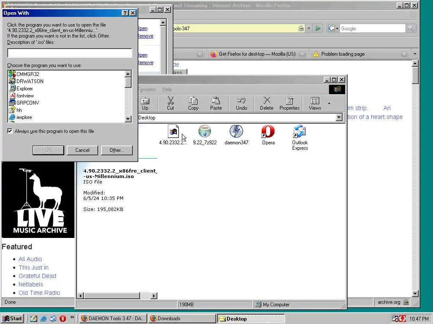This screenshot has width=433, height=324.
Task: Expand the Desktop address bar dropdown
Action: (x=339, y=118)
